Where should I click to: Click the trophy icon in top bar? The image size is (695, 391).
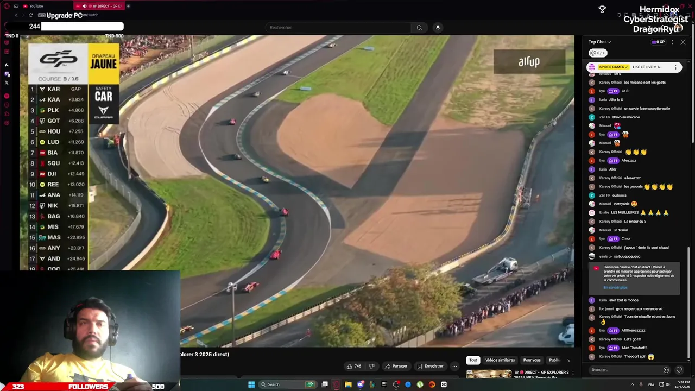coord(602,9)
